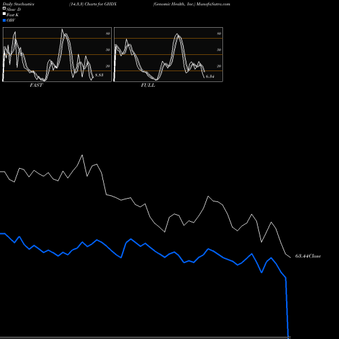Click the 8.83 value in FAST chart
Image resolution: width=339 pixels, height=339 pixels.
click(99, 75)
